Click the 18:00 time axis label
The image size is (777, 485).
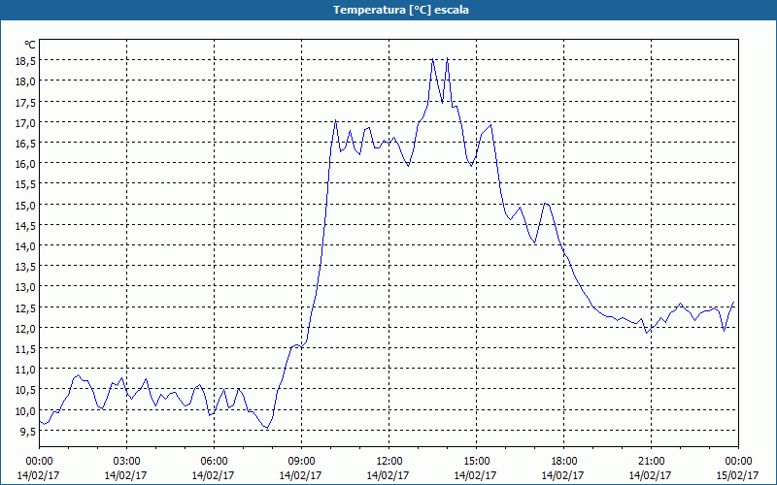click(x=563, y=462)
